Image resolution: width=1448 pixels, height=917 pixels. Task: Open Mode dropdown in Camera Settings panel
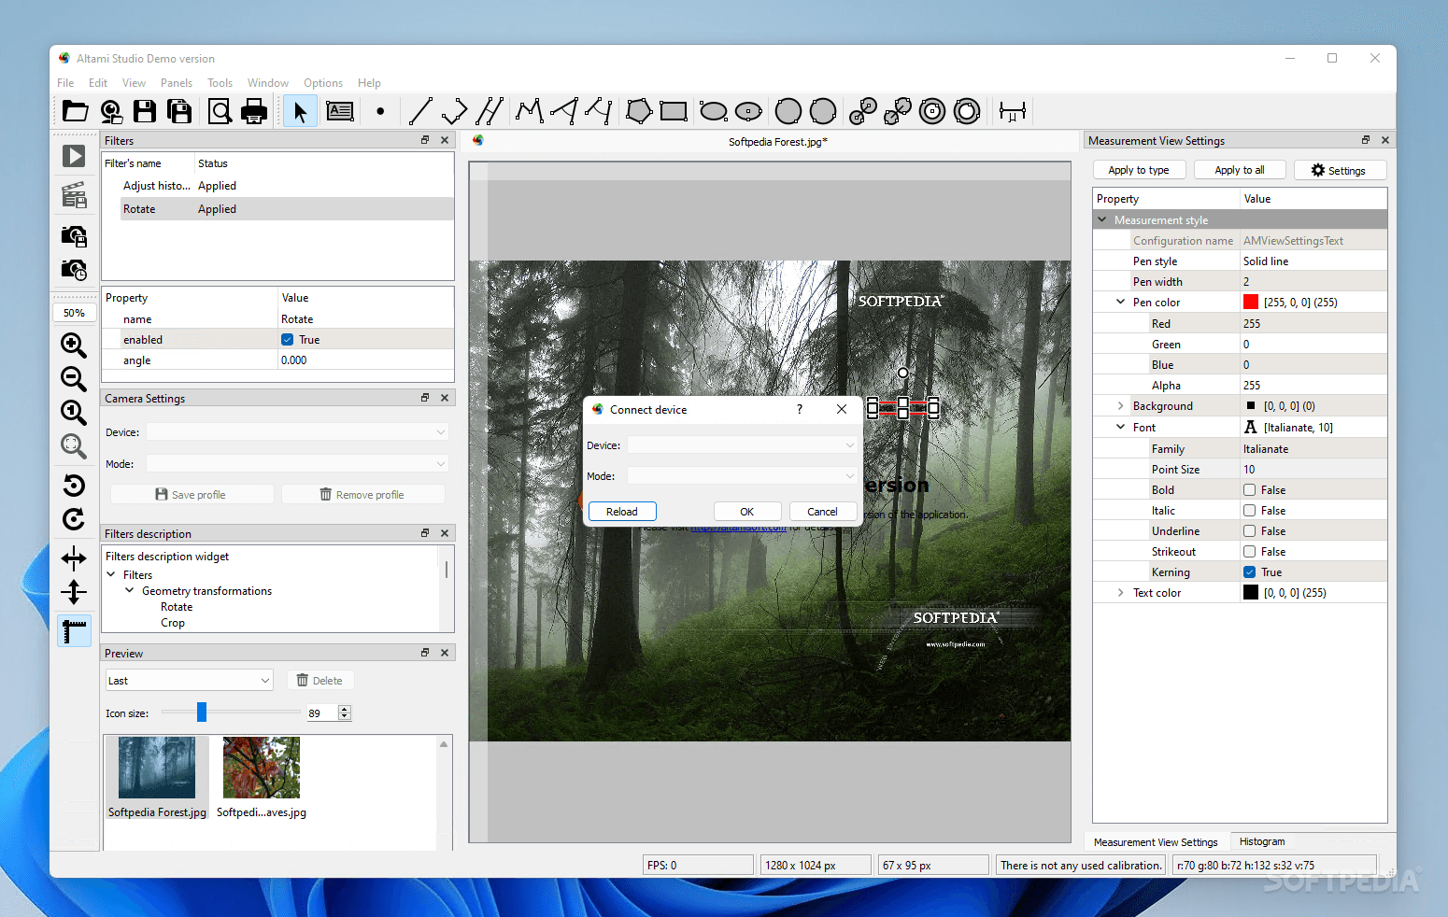[x=297, y=464]
